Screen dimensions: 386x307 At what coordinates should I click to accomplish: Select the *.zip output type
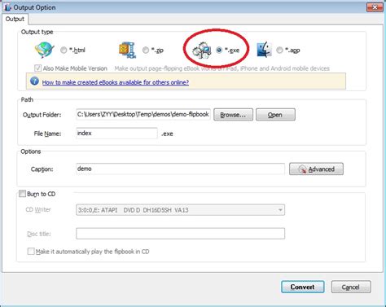tap(146, 50)
